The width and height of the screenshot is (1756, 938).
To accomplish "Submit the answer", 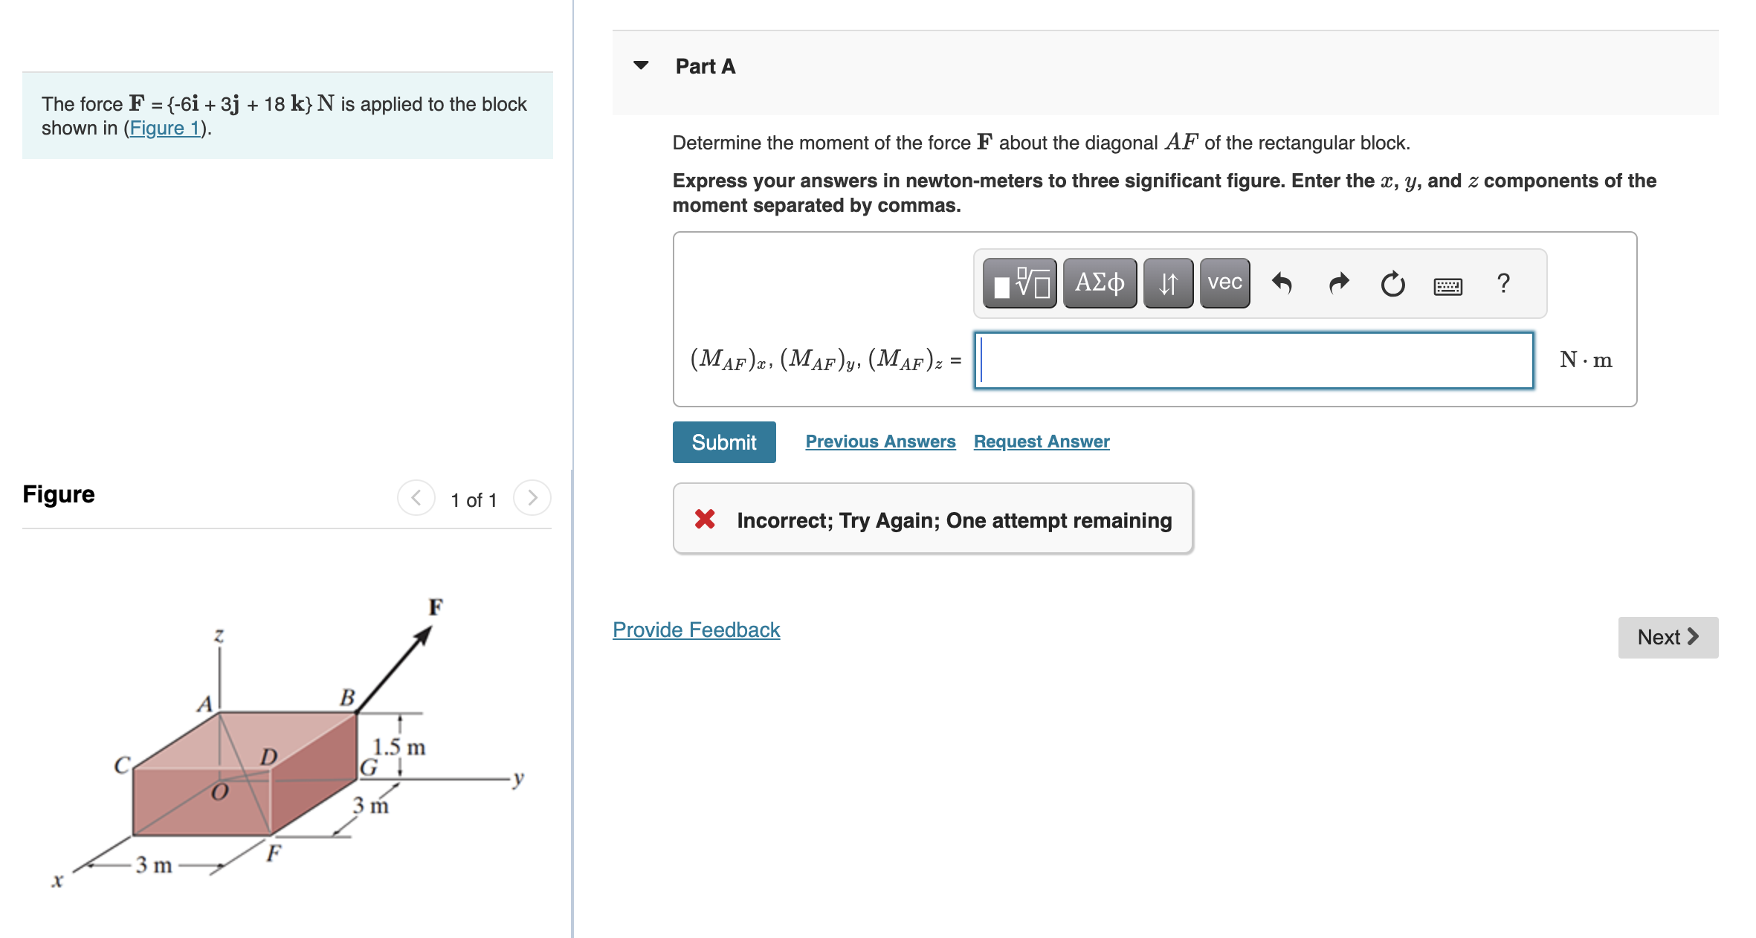I will 723,441.
